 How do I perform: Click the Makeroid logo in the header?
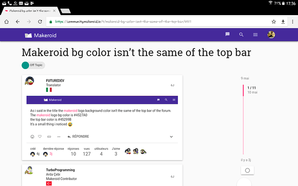pyautogui.click(x=41, y=35)
